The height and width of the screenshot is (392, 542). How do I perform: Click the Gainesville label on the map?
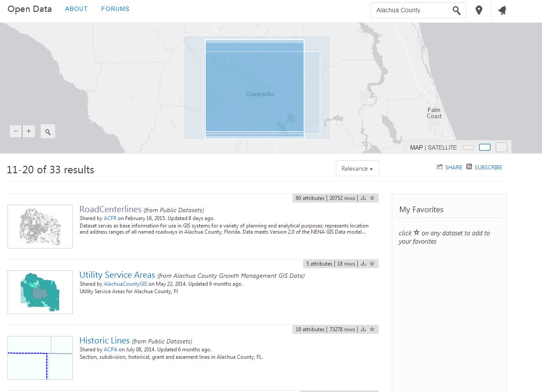coord(260,94)
